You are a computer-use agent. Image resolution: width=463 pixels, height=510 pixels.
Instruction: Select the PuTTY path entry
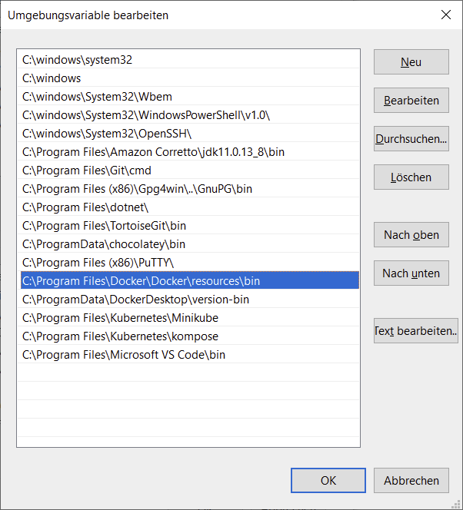(188, 263)
